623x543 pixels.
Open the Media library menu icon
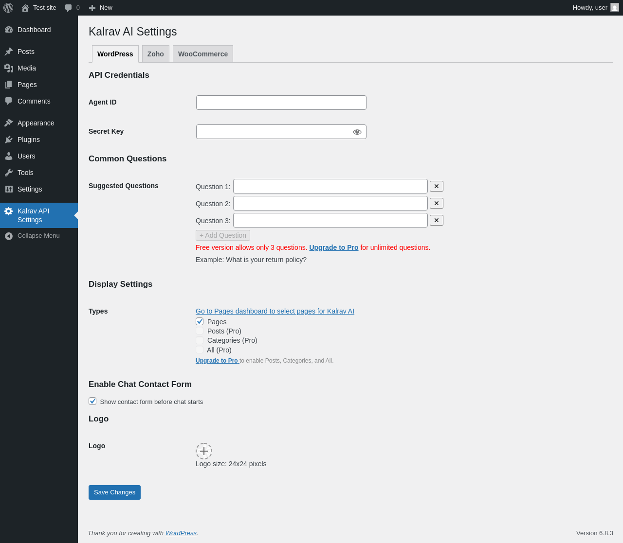pos(9,68)
